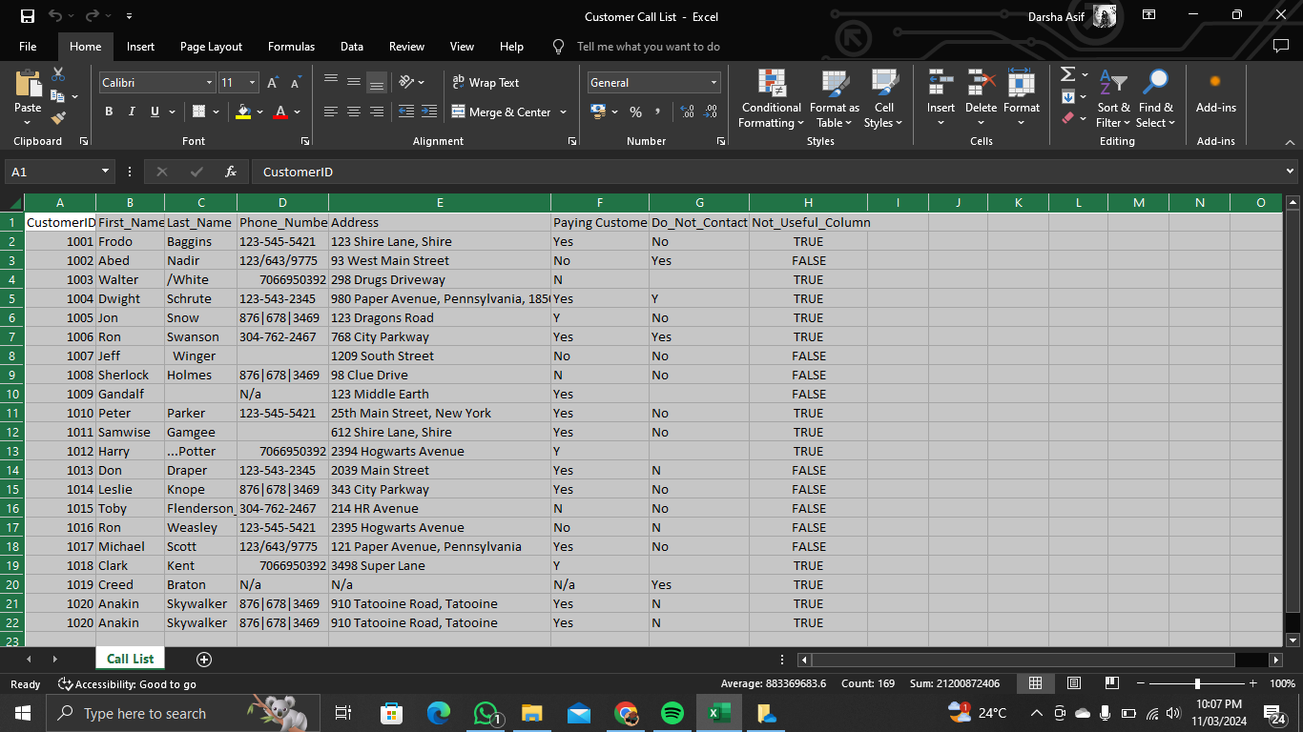Click the red font color swatch
Image resolution: width=1303 pixels, height=732 pixels.
tap(280, 112)
